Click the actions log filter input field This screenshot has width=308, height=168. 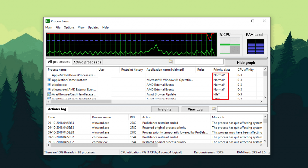click(x=242, y=109)
